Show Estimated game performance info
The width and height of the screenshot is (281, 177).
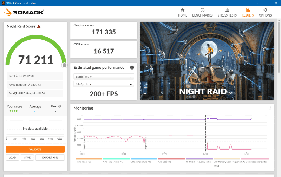(132, 67)
